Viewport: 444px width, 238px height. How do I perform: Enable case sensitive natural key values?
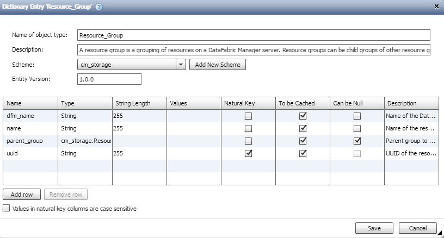click(7, 208)
